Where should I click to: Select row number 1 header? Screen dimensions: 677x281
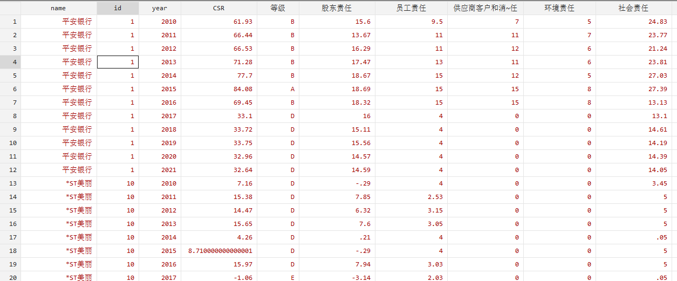10,22
